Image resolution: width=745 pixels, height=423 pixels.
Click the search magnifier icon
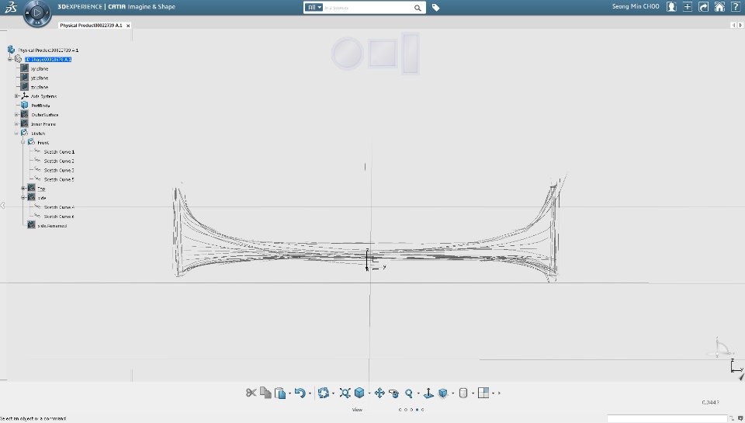pyautogui.click(x=418, y=8)
